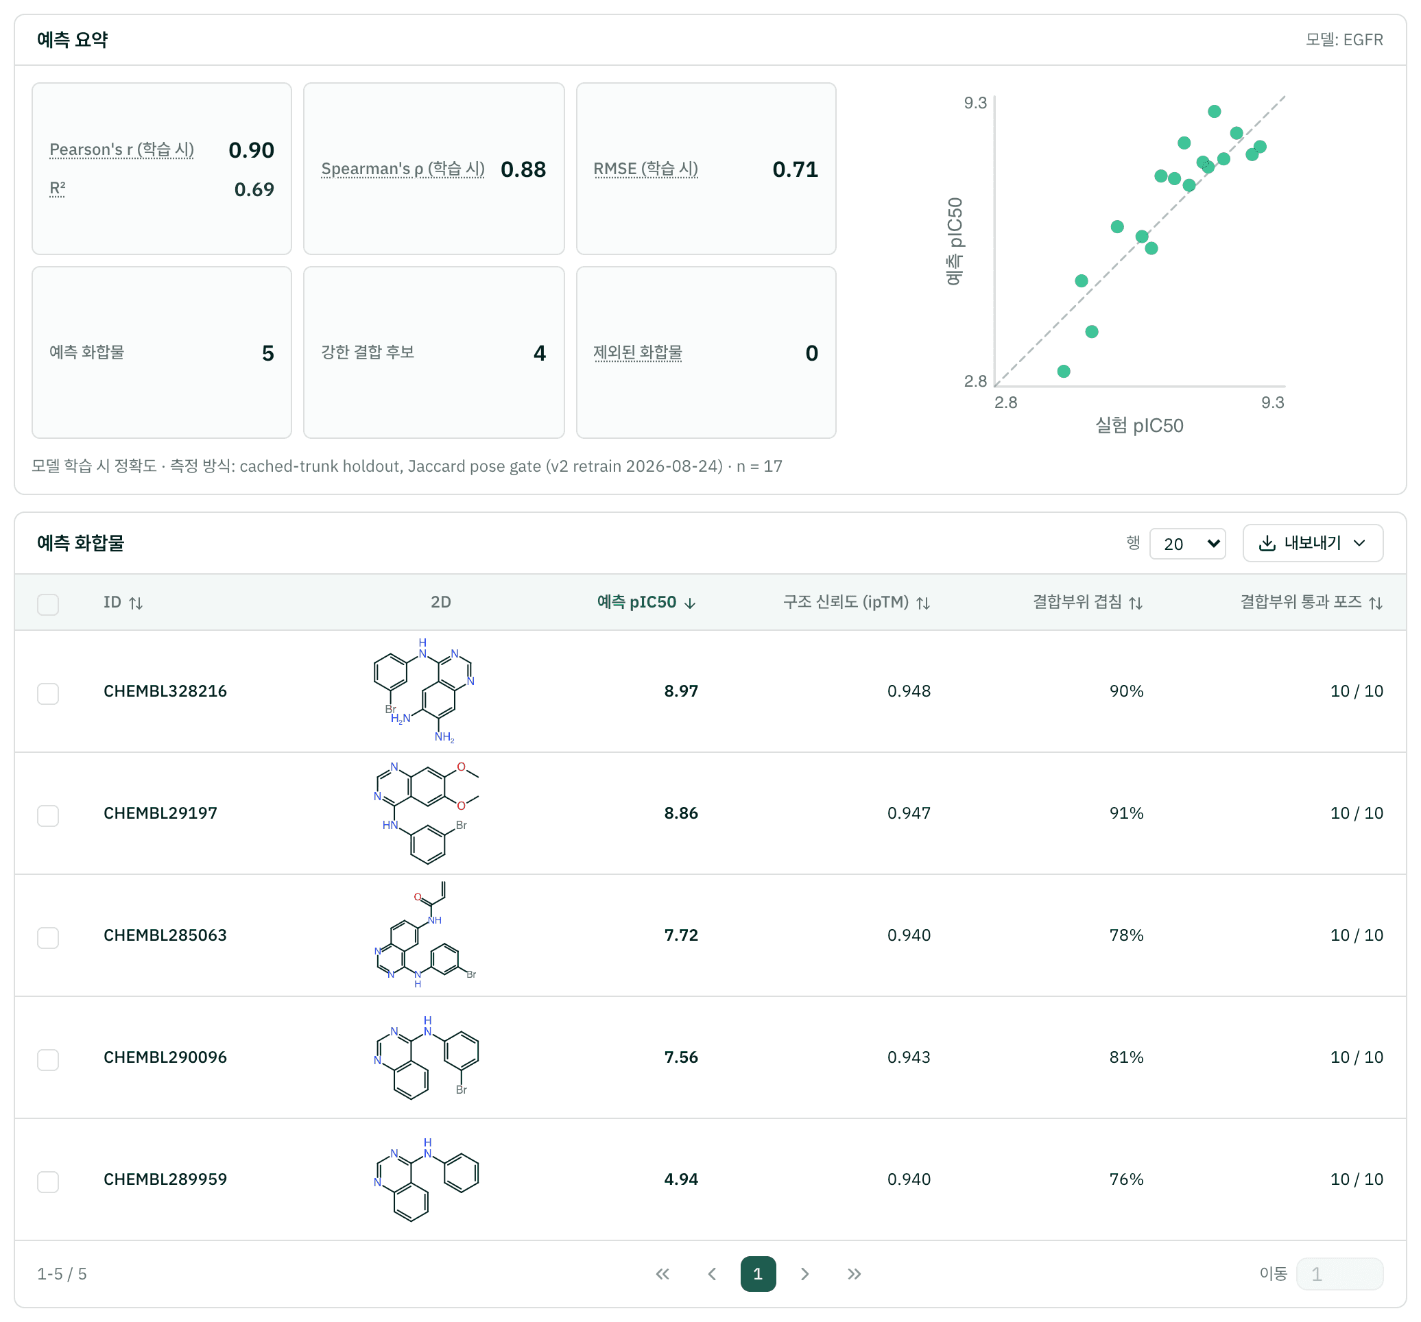Click the Pearson's r (학습 시) label
The width and height of the screenshot is (1421, 1322).
tap(121, 149)
